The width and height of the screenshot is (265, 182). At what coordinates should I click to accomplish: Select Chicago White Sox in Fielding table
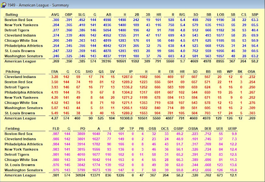(x=21, y=160)
